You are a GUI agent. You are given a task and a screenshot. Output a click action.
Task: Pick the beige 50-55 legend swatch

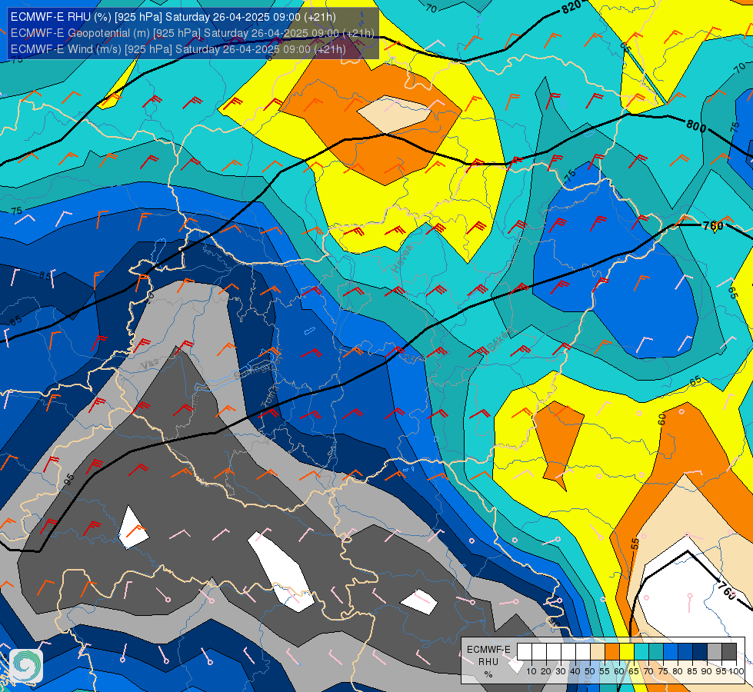tap(598, 651)
